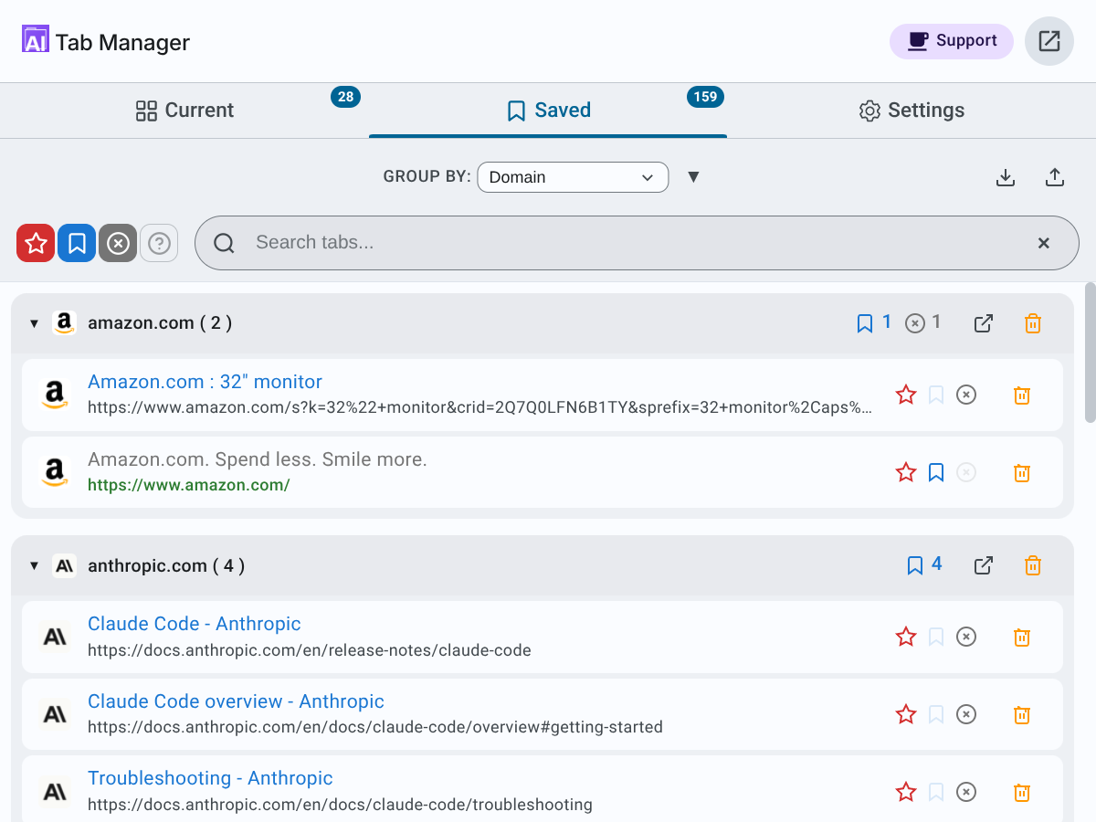Switch to the Current tab
Viewport: 1096px width, 822px height.
pos(184,111)
